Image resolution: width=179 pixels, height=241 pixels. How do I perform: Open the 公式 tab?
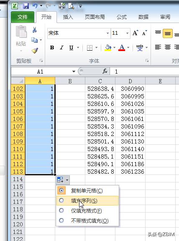coord(122,17)
